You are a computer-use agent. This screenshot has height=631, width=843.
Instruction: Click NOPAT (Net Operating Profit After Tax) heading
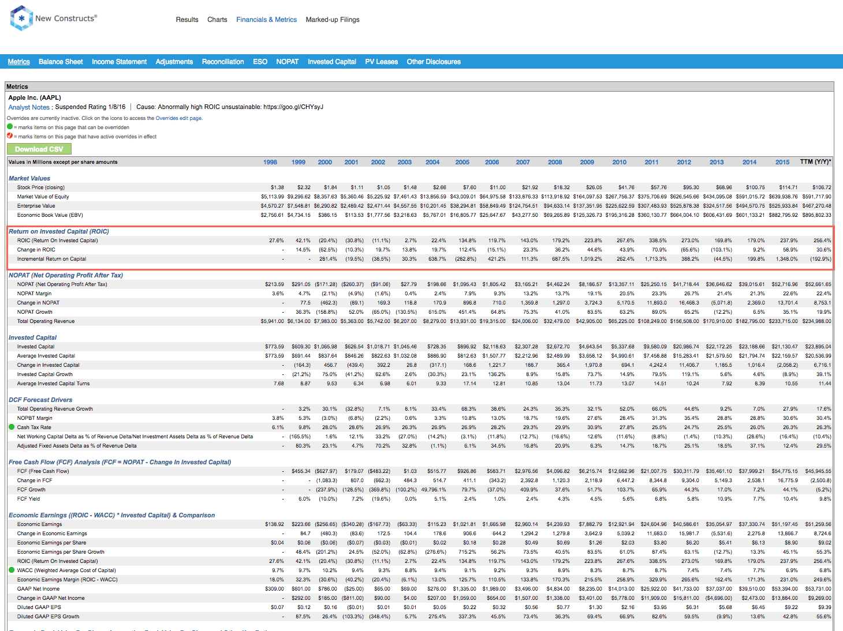(x=66, y=275)
